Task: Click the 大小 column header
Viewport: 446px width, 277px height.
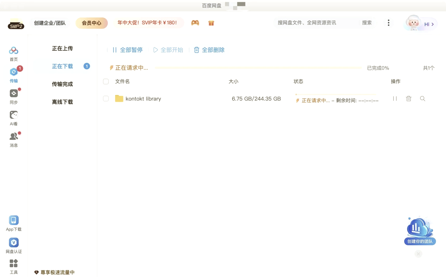Action: click(233, 81)
